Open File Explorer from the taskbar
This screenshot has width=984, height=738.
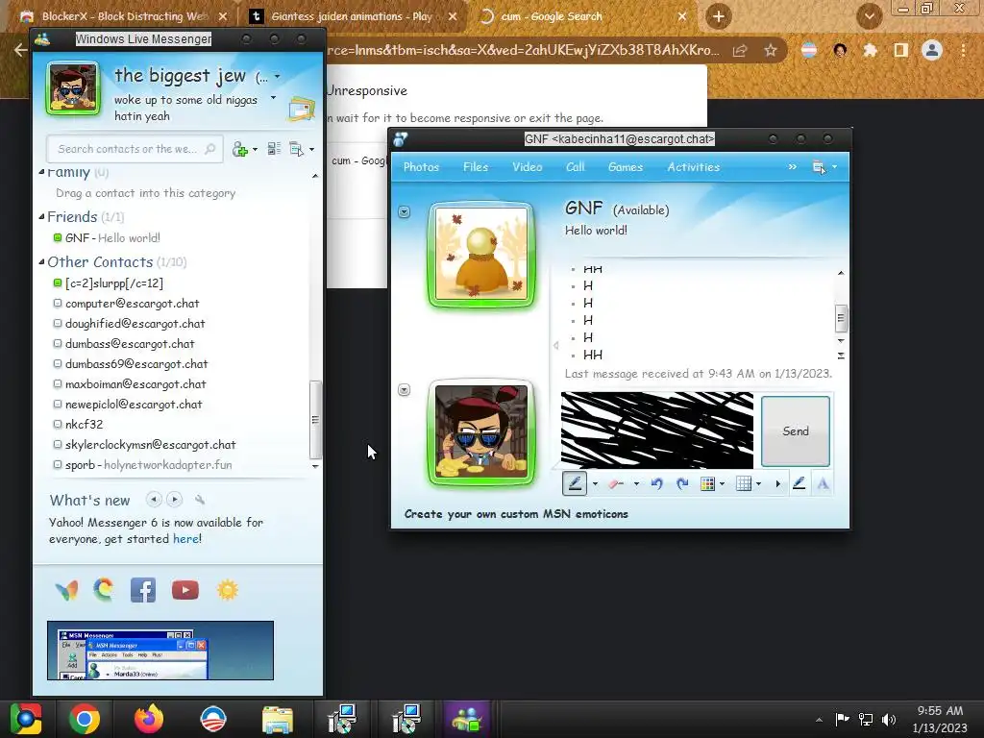[x=278, y=719]
